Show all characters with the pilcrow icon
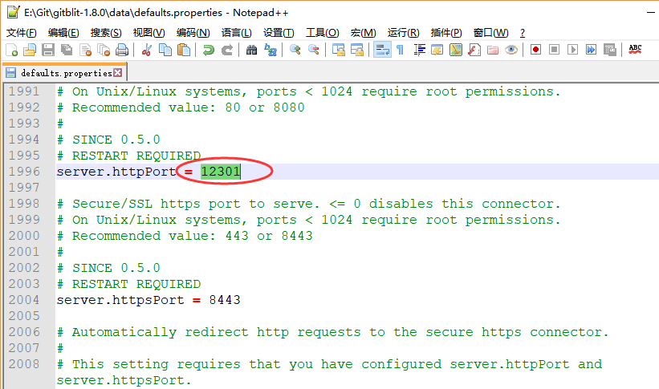Image resolution: width=659 pixels, height=389 pixels. tap(400, 50)
